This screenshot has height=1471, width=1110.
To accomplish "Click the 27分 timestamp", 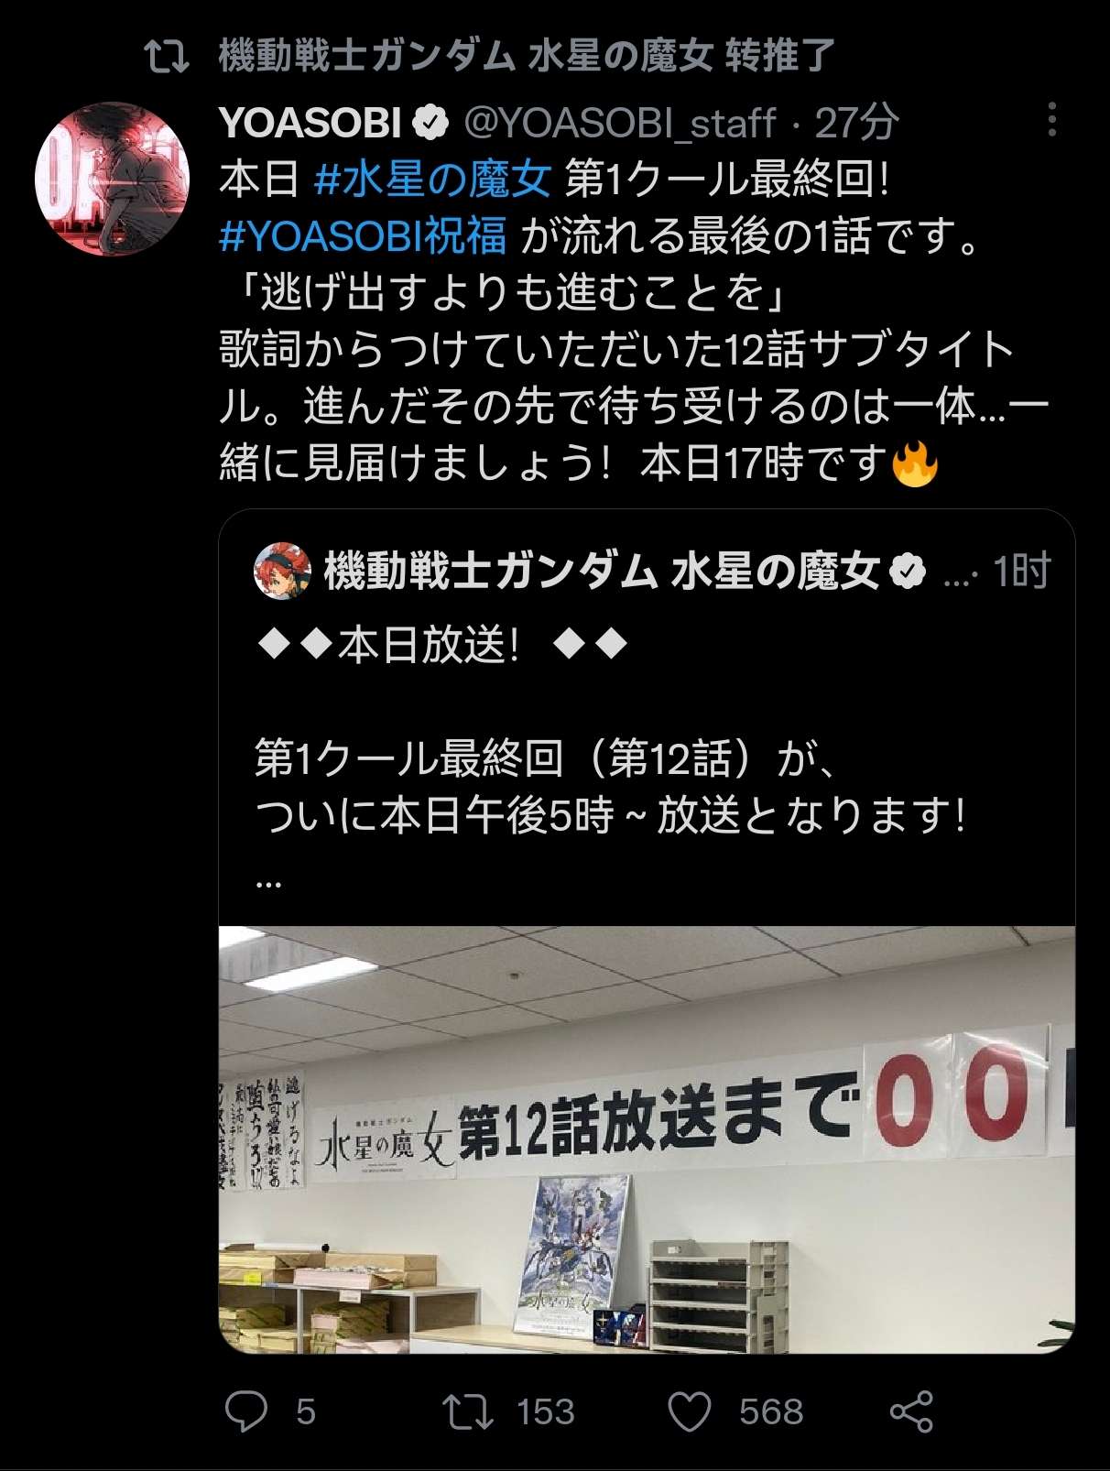I will coord(856,123).
